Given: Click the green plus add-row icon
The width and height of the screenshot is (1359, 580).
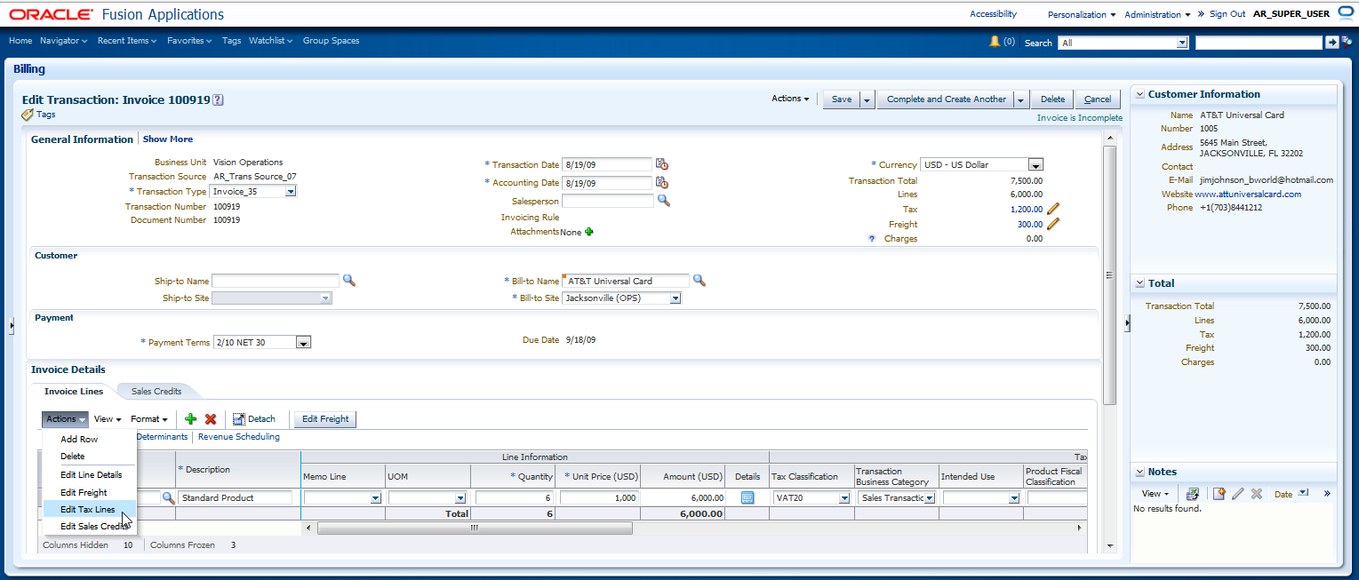Looking at the screenshot, I should pyautogui.click(x=190, y=419).
